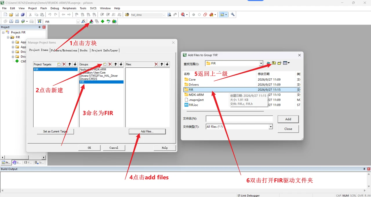This screenshot has height=197, width=371.
Task: Open the file type dropdown
Action: [x=271, y=127]
